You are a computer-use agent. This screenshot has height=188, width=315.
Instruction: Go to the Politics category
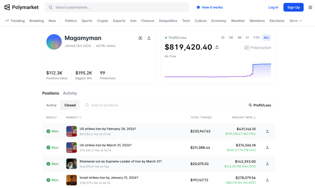71,21
